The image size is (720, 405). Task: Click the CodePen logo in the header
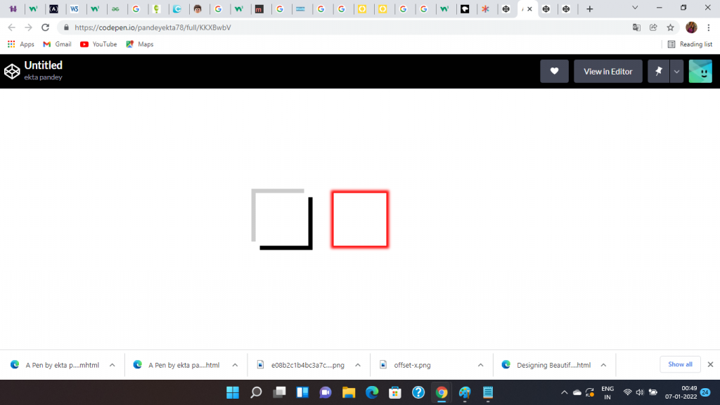click(x=12, y=71)
